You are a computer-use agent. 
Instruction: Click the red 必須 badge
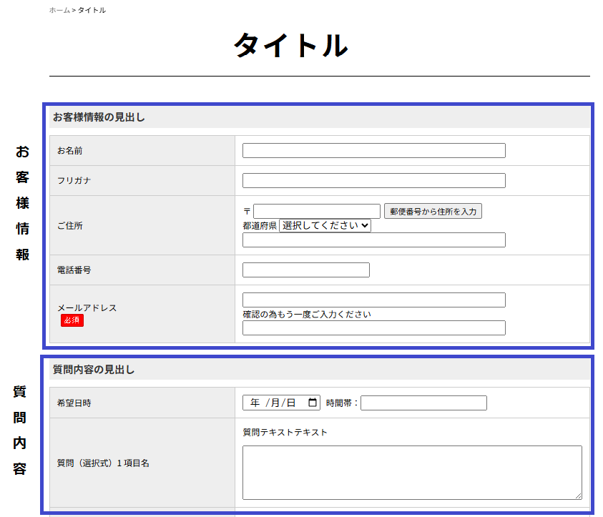point(72,320)
